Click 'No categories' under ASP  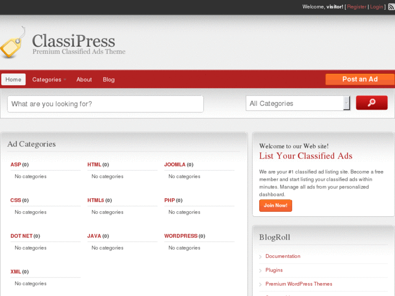(x=30, y=177)
